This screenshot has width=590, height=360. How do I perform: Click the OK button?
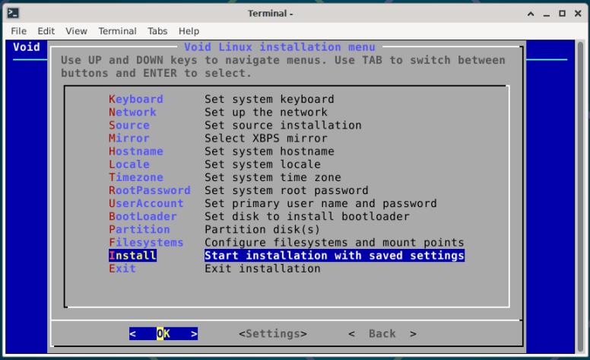(163, 333)
